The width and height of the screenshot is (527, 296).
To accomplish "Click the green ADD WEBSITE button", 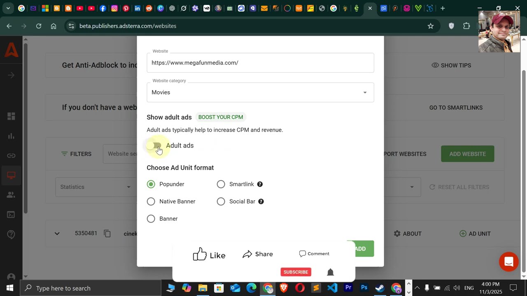I will tap(467, 154).
